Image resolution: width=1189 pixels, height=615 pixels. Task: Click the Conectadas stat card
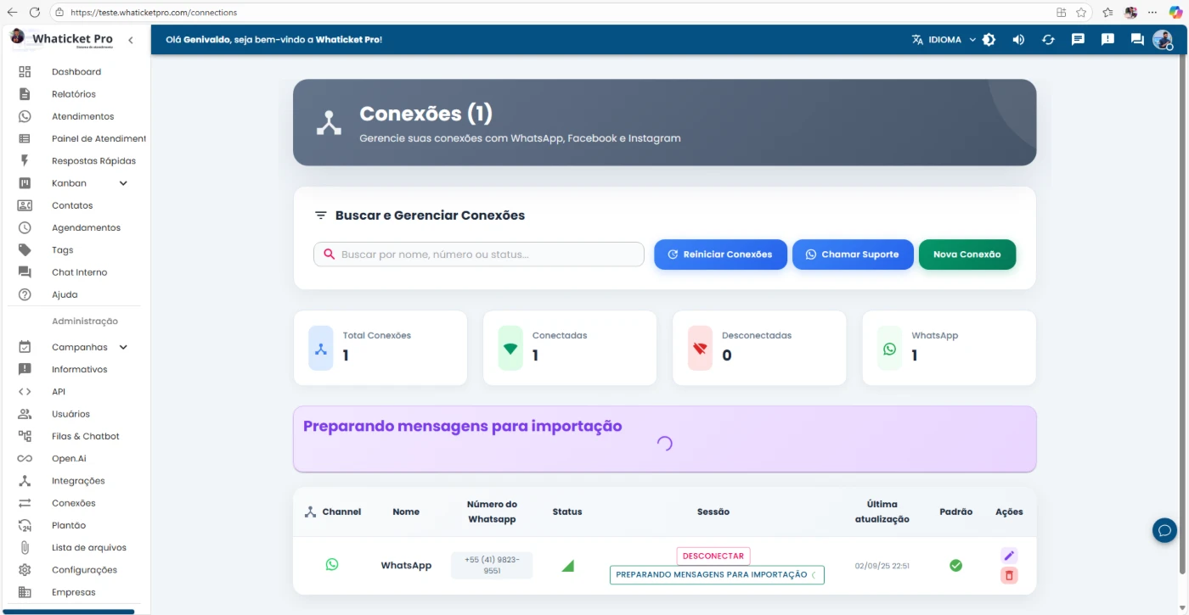click(x=570, y=348)
